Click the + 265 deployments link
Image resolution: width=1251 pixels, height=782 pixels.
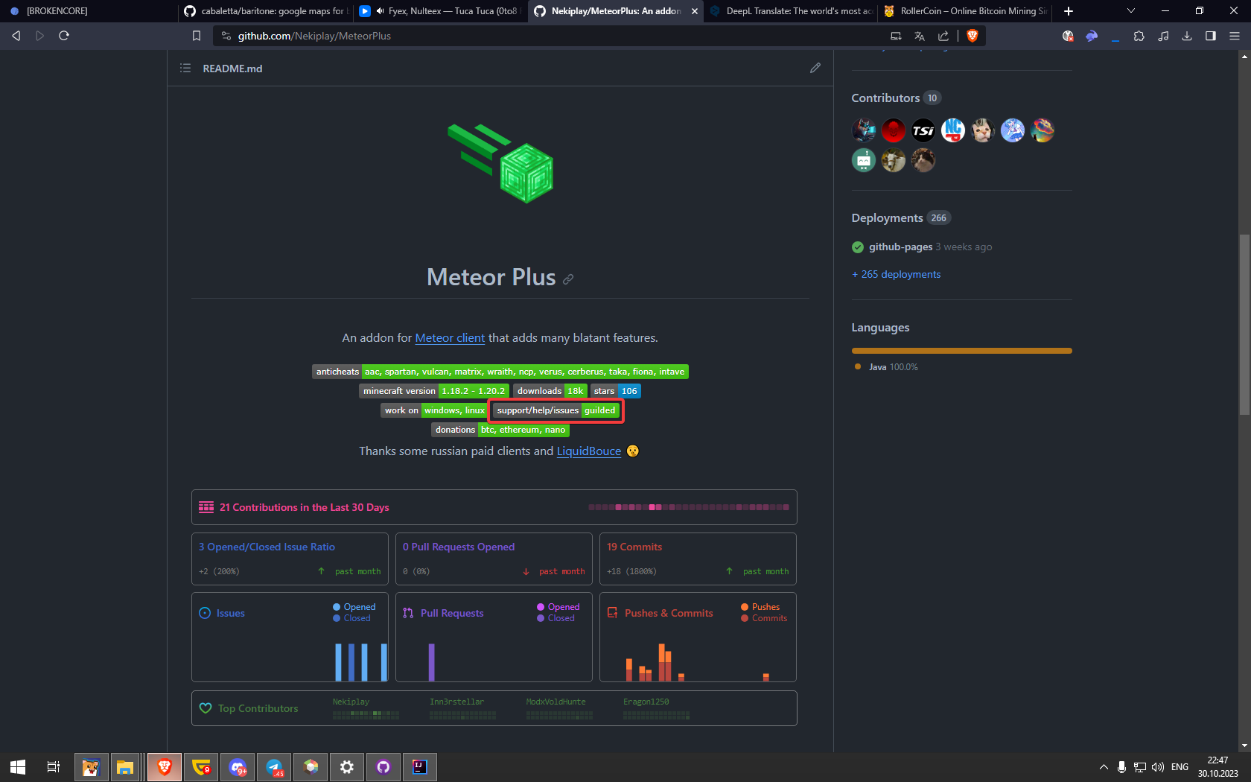(896, 274)
